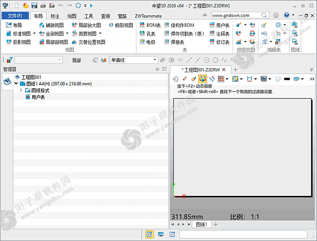Click the filter chart icon
Viewport: 317px width, 241px height.
[9, 60]
